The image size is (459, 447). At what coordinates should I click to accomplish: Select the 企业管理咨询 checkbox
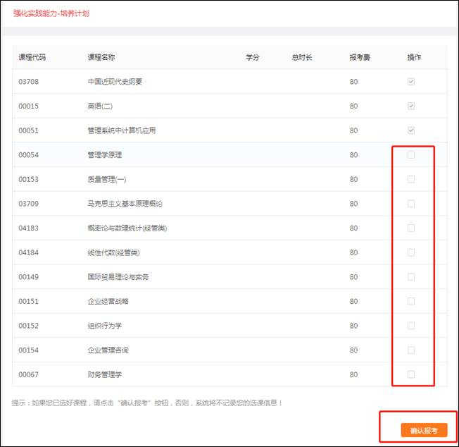[x=411, y=350]
